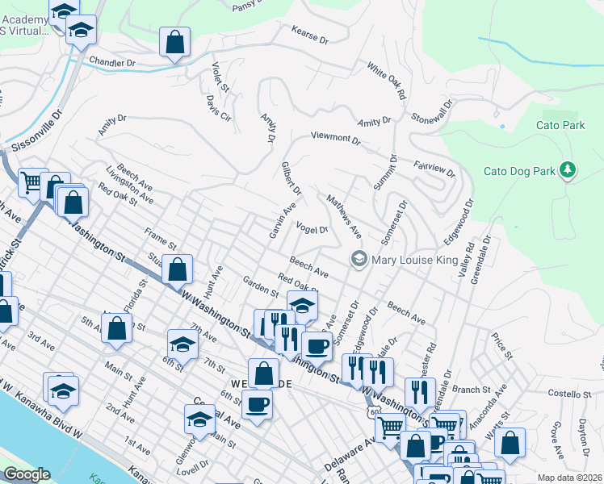The image size is (604, 484).
Task: Click the Price St label
Action: point(502,346)
